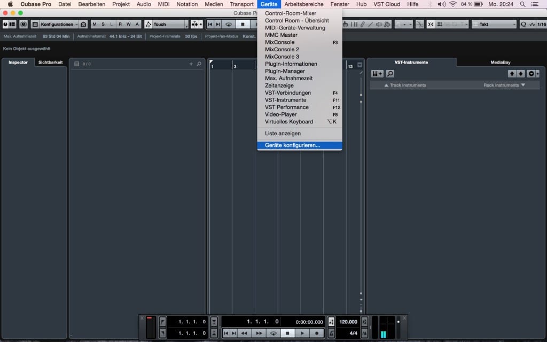Open the Inspector tab

[x=18, y=63]
